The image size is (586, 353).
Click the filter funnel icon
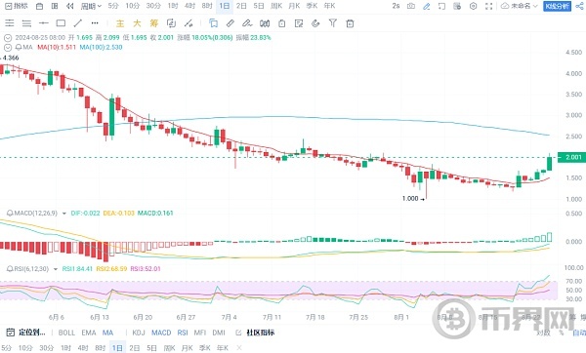[333, 23]
